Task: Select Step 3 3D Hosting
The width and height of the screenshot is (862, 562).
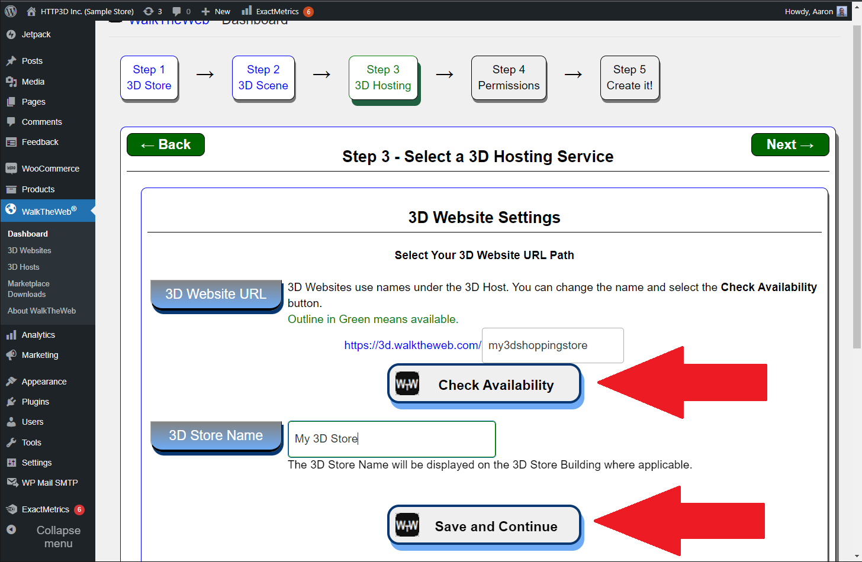Action: (x=383, y=78)
